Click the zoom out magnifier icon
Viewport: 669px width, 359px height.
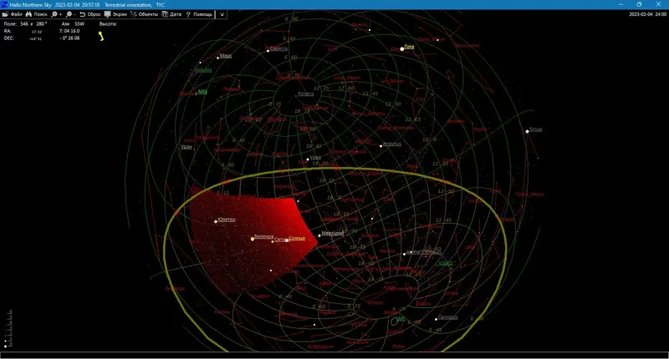[x=70, y=14]
